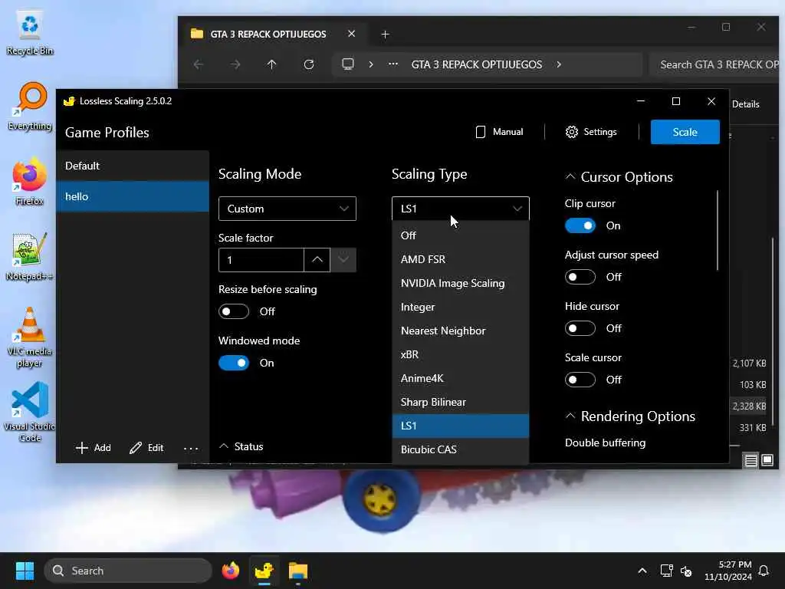The image size is (785, 589).
Task: Toggle the Hide cursor switch
Action: (580, 328)
